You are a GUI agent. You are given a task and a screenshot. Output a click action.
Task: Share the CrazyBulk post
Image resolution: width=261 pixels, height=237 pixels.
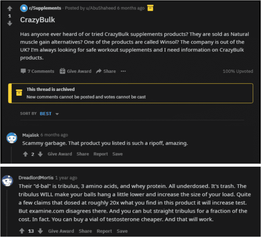[106, 71]
